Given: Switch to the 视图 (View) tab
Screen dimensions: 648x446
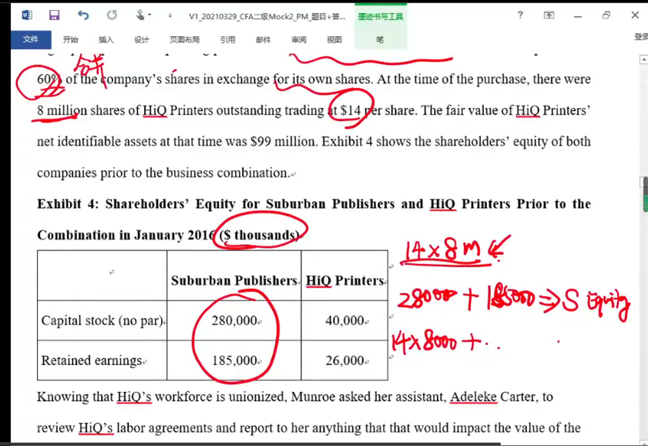Looking at the screenshot, I should point(334,39).
